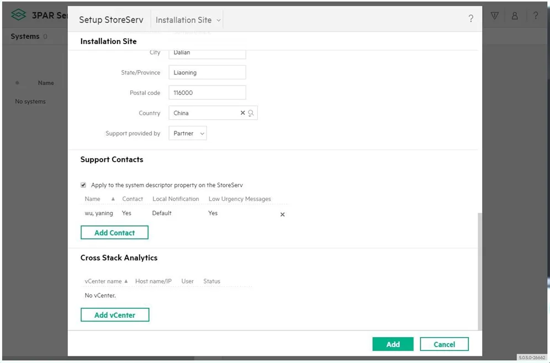Screen dimensions: 550x363
Task: Open main help icon in top bar
Action: (535, 16)
